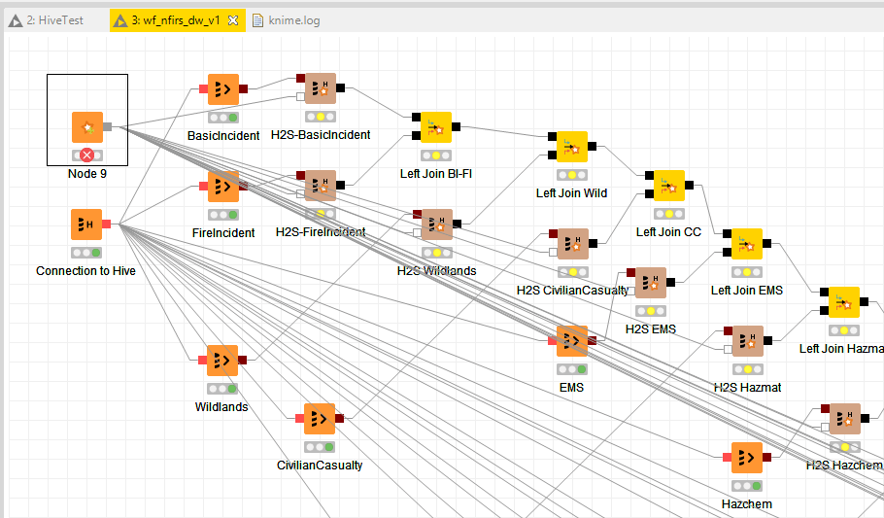Select the H2S-FireIncident node icon
Viewport: 884px width, 518px height.
click(321, 186)
